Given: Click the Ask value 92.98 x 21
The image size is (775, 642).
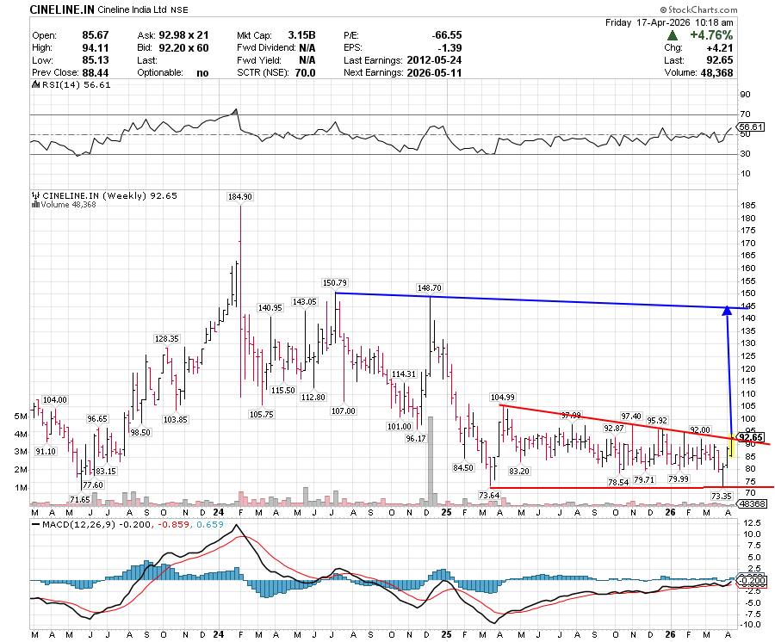Looking at the screenshot, I should 184,35.
